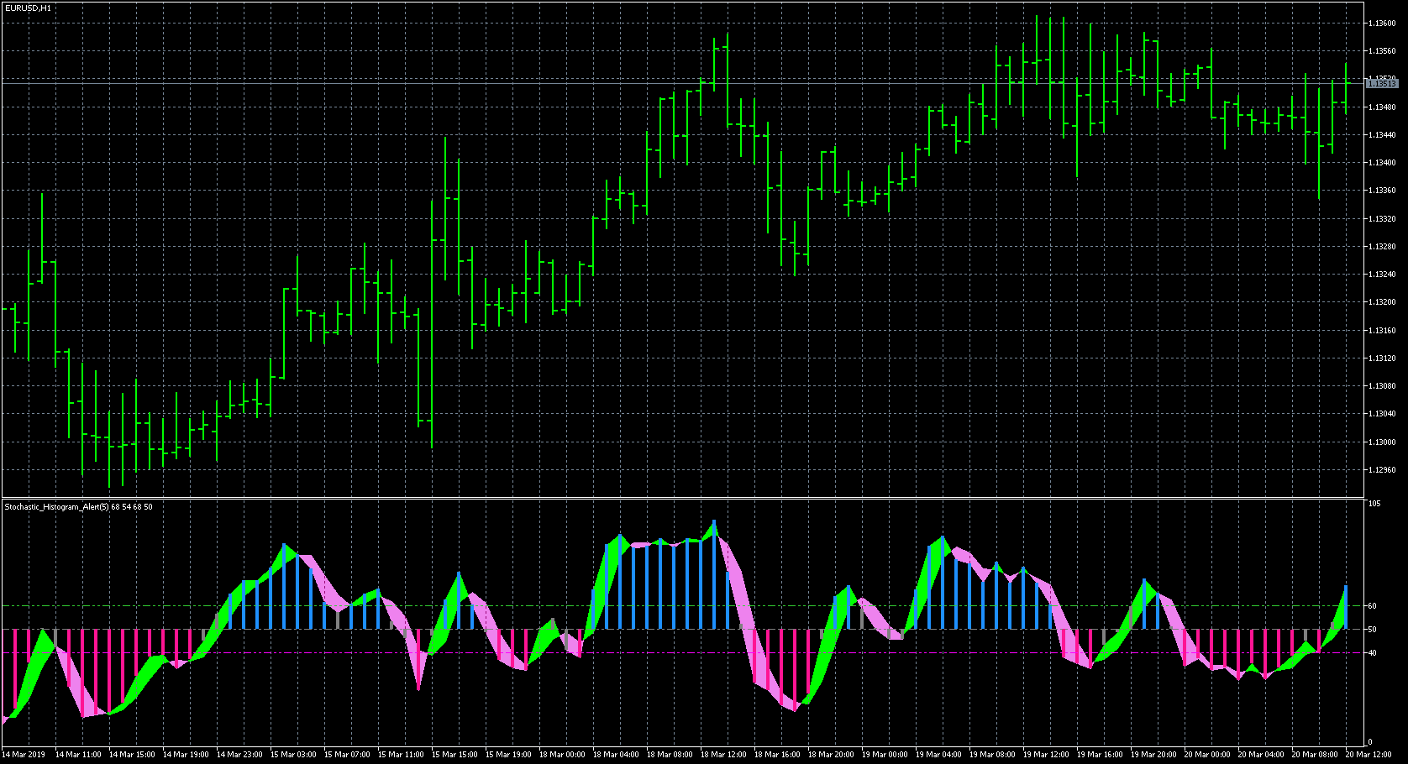Viewport: 1408px width, 764px height.
Task: Click the 1.13600 price scale label
Action: 1382,24
